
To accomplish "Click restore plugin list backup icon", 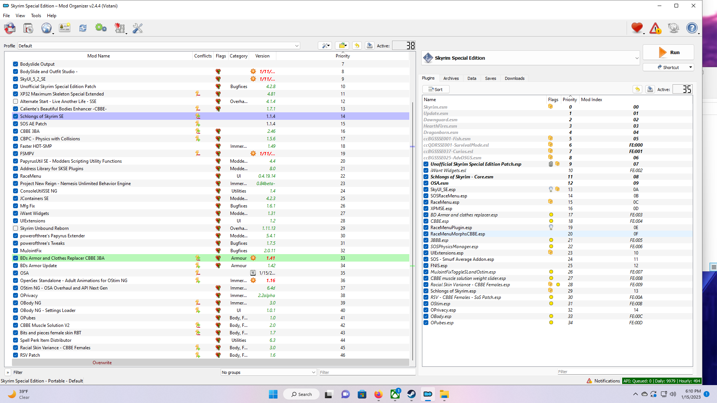I will pyautogui.click(x=637, y=89).
